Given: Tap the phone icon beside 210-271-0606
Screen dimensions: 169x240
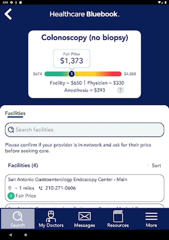Looking at the screenshot, I should click(x=41, y=188).
